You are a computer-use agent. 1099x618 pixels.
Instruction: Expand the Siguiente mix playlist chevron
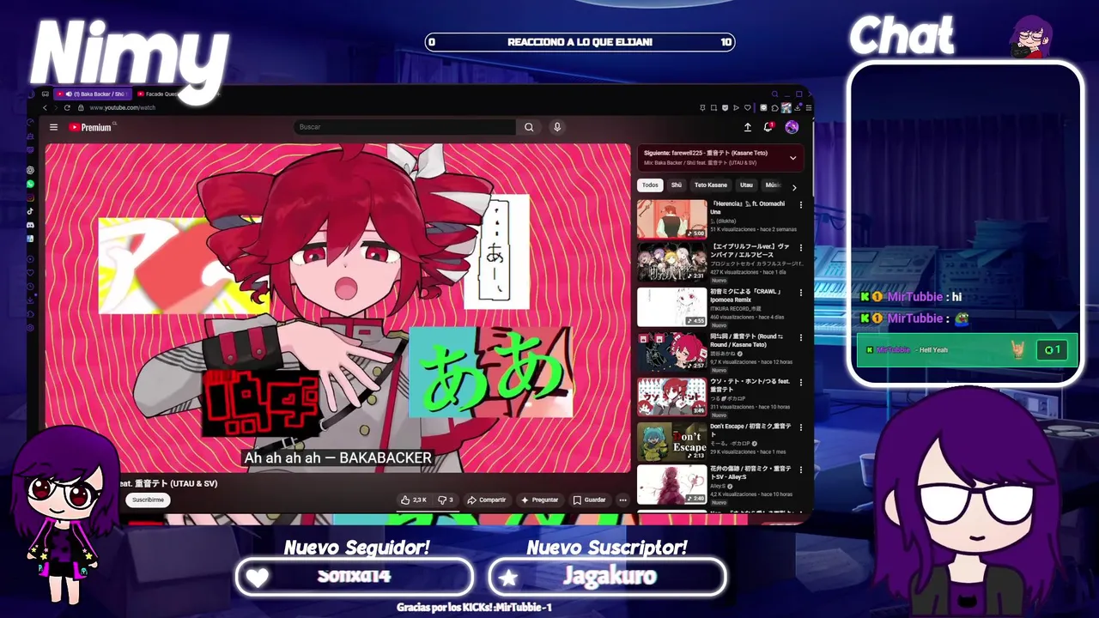click(792, 158)
